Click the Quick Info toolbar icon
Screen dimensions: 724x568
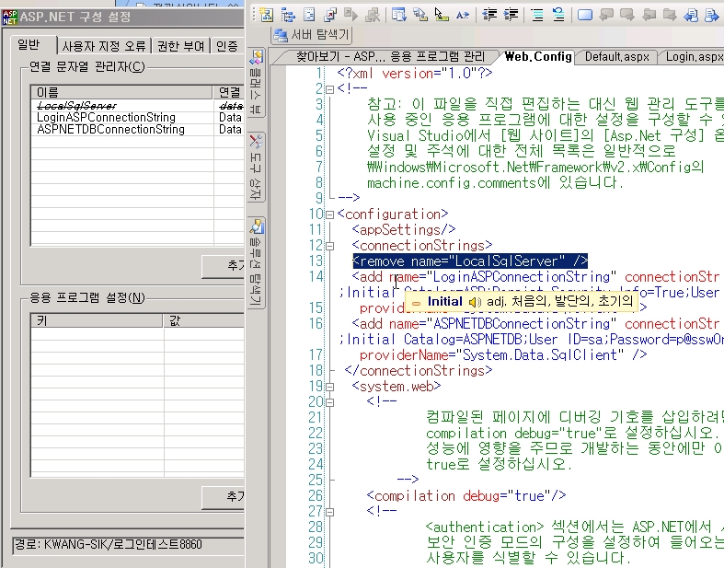coord(442,15)
